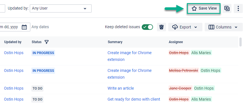Screen dimensions: 249x104
Task: Click the Status column filter funnel icon
Action: 47,42
